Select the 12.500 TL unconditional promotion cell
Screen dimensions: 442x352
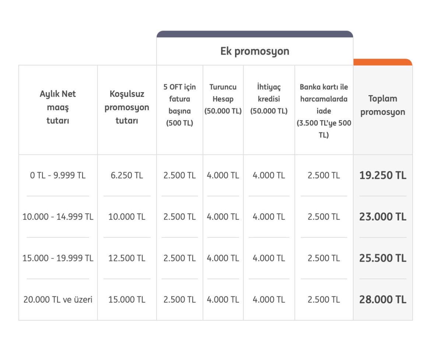(x=127, y=258)
